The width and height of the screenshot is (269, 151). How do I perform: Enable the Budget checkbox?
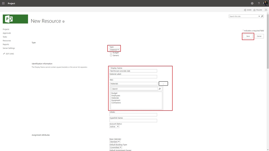[111, 53]
